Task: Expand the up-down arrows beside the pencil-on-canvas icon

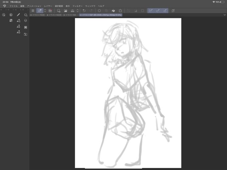Action: [45, 11]
